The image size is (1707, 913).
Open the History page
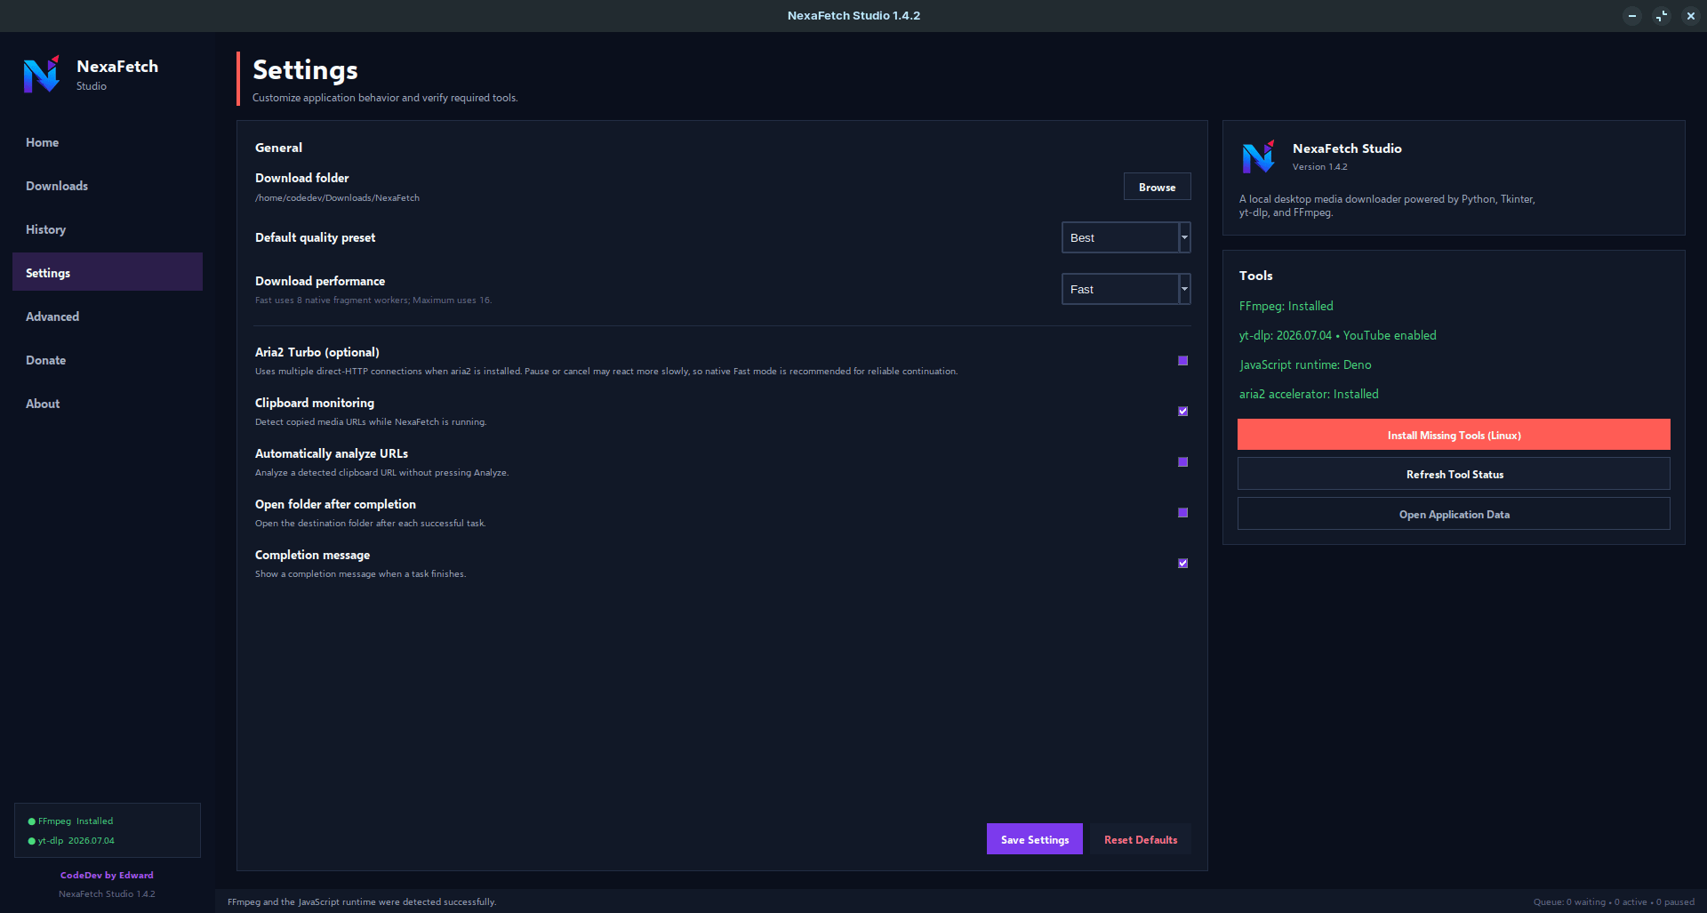click(108, 229)
